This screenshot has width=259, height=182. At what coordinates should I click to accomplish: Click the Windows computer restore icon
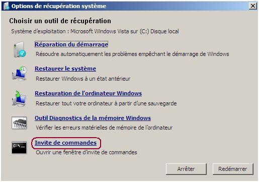19,98
